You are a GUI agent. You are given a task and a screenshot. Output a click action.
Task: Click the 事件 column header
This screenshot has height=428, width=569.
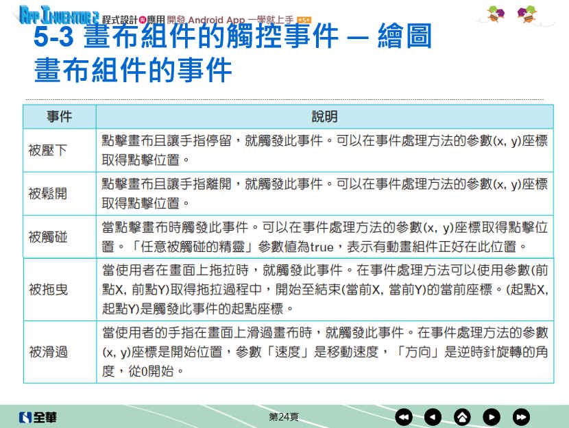pos(59,116)
